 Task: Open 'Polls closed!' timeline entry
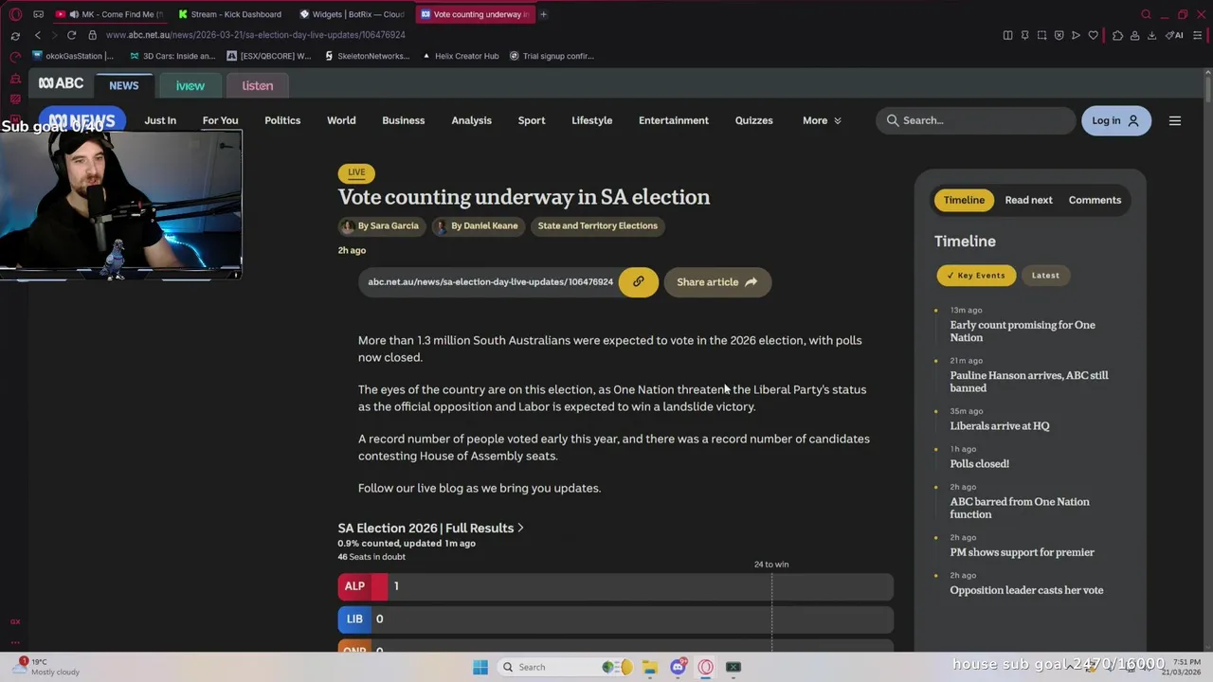[x=980, y=464]
